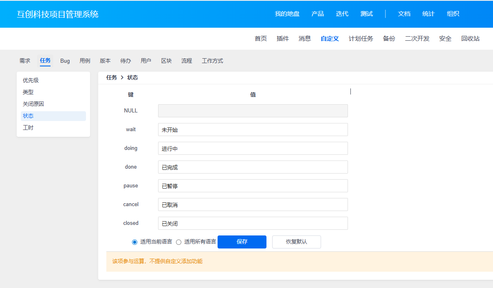The height and width of the screenshot is (288, 493).
Task: Focus the 'doing' value input 进行中
Action: (x=253, y=149)
